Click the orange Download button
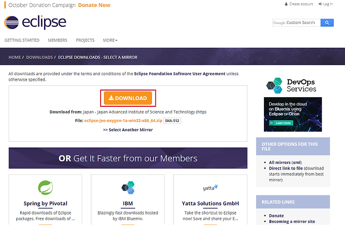Image resolution: width=345 pixels, height=227 pixels. pyautogui.click(x=128, y=98)
